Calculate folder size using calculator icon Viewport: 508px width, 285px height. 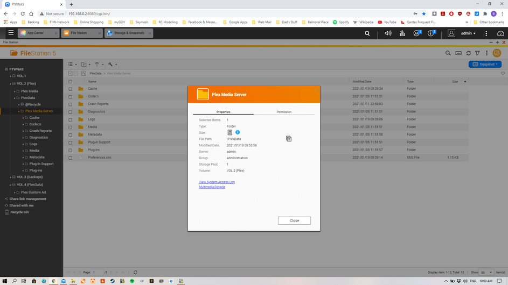pos(229,132)
